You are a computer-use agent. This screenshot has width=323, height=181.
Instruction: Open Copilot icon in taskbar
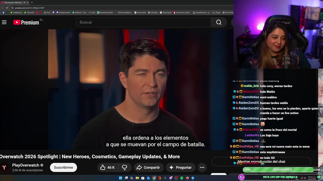pyautogui.click(x=132, y=178)
